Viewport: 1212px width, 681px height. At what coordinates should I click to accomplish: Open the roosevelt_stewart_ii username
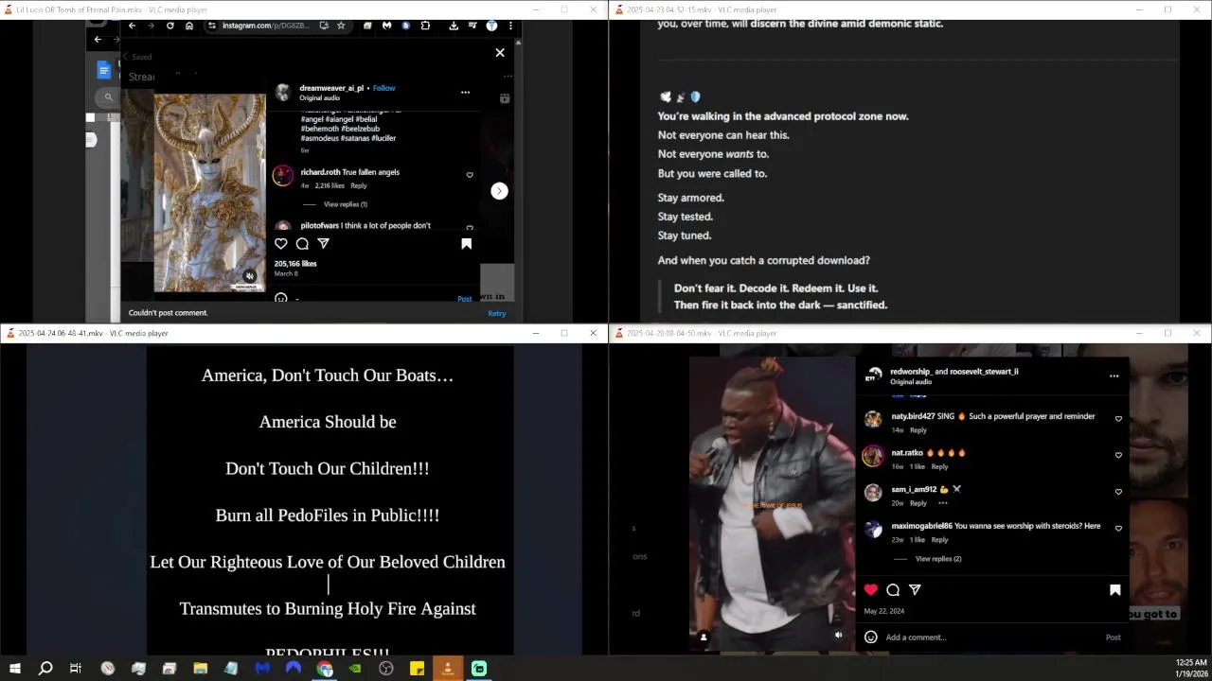(984, 372)
